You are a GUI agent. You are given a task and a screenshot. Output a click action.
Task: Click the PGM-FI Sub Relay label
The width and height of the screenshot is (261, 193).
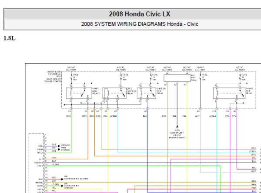click(x=249, y=91)
